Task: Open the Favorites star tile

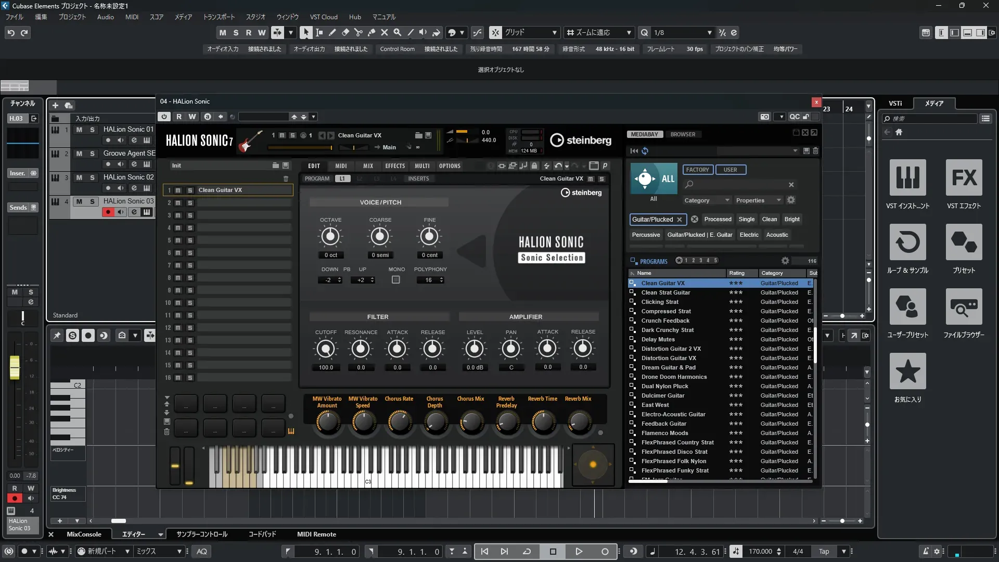Action: (x=907, y=372)
